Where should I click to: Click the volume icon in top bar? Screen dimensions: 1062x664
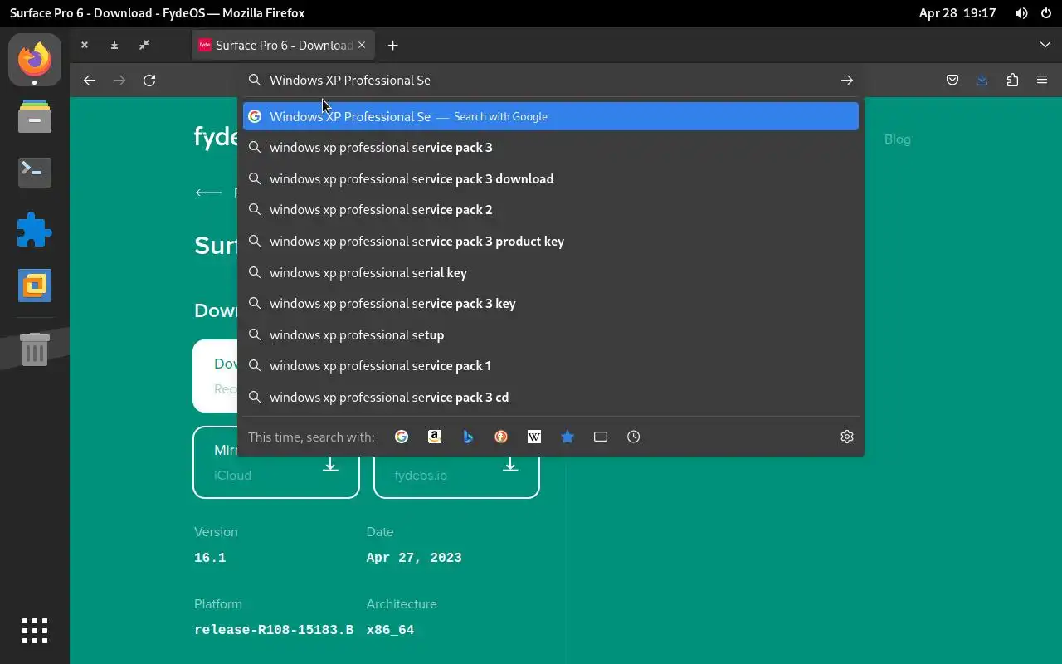click(1021, 13)
